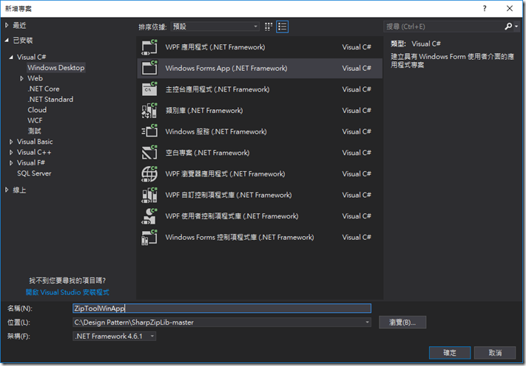
Task: Click the empty project template icon
Action: [x=149, y=153]
